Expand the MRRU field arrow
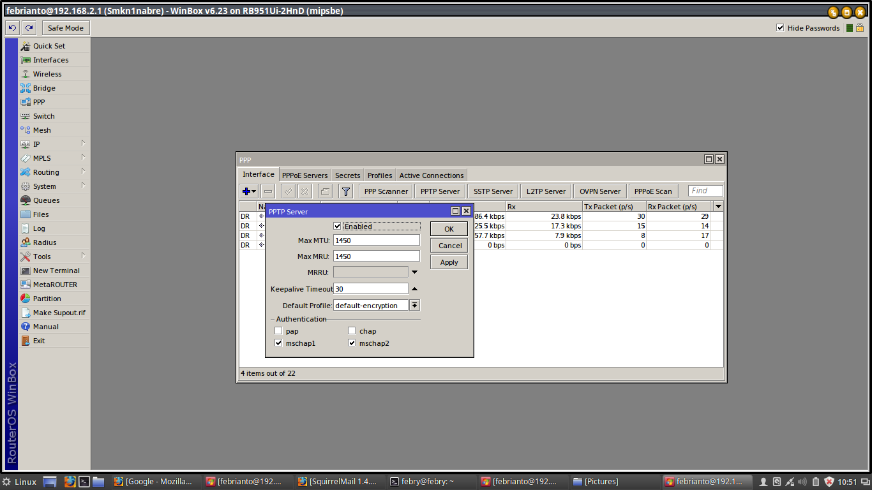The image size is (872, 490). coord(414,272)
